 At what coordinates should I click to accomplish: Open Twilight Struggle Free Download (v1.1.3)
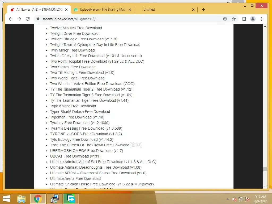84,39
